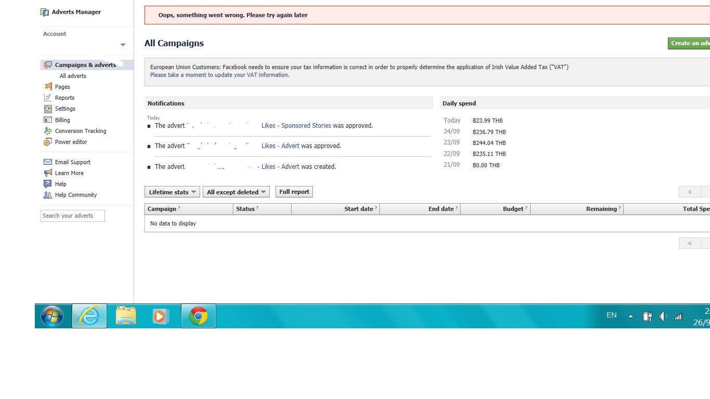Viewport: 710px width, 399px height.
Task: Sort by the End date column
Action: click(x=420, y=209)
